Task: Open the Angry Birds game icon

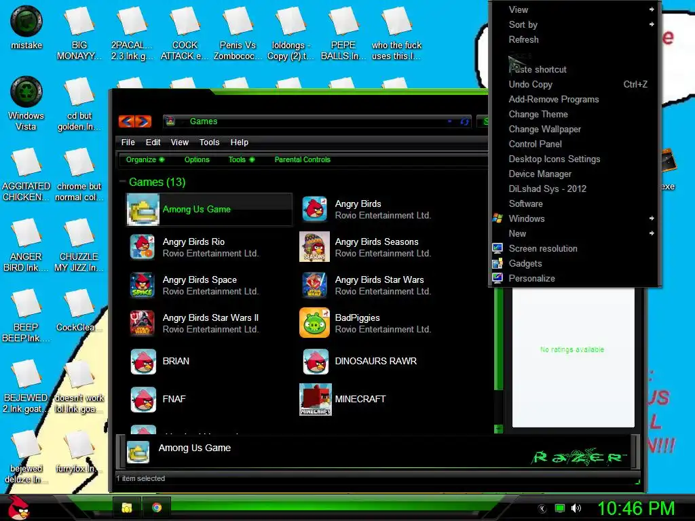Action: (x=315, y=209)
